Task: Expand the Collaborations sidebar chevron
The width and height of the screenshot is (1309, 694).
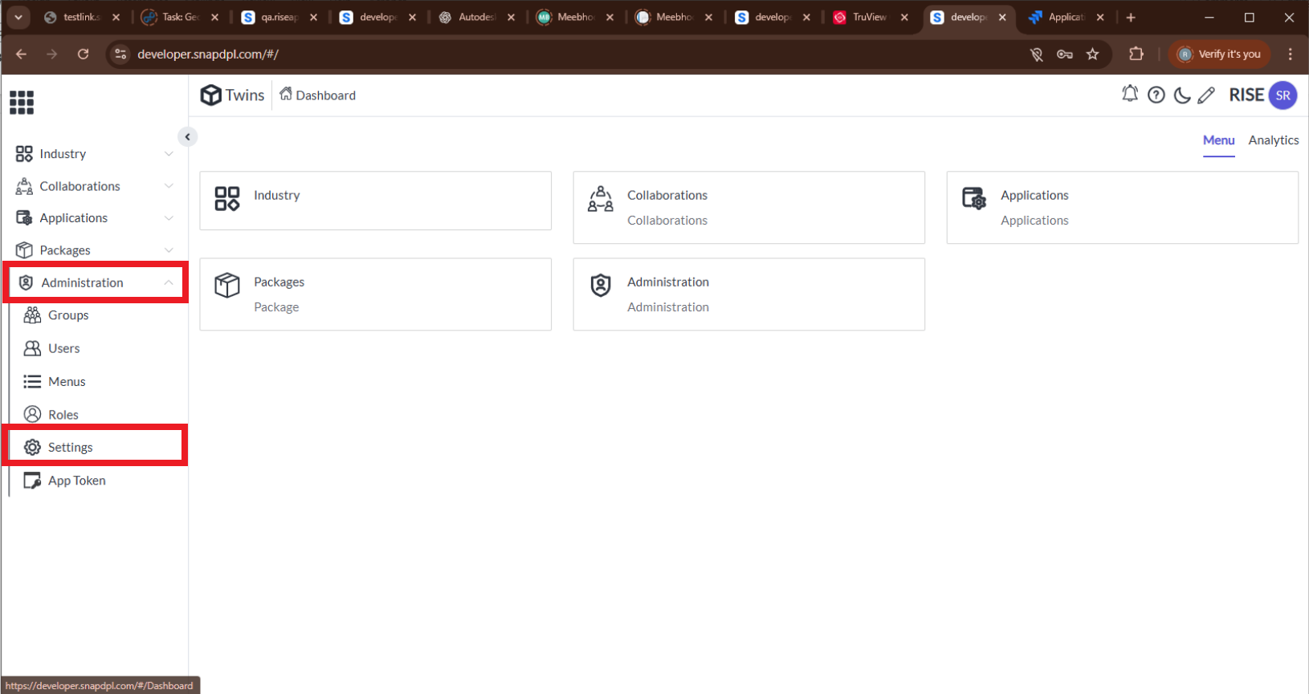Action: (x=169, y=186)
